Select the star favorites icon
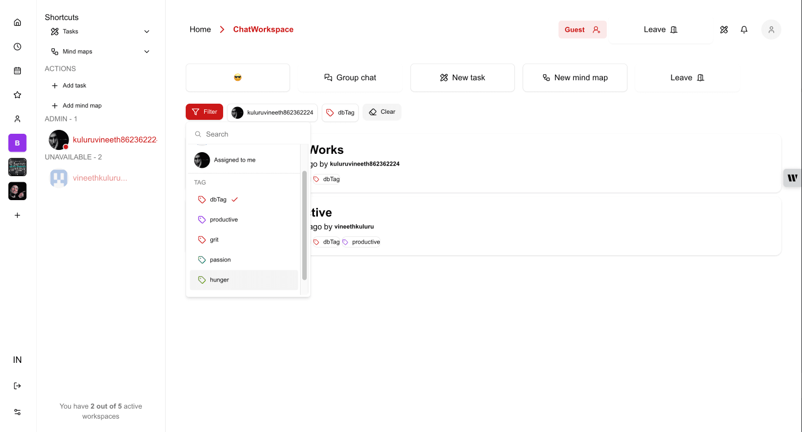 coord(17,94)
